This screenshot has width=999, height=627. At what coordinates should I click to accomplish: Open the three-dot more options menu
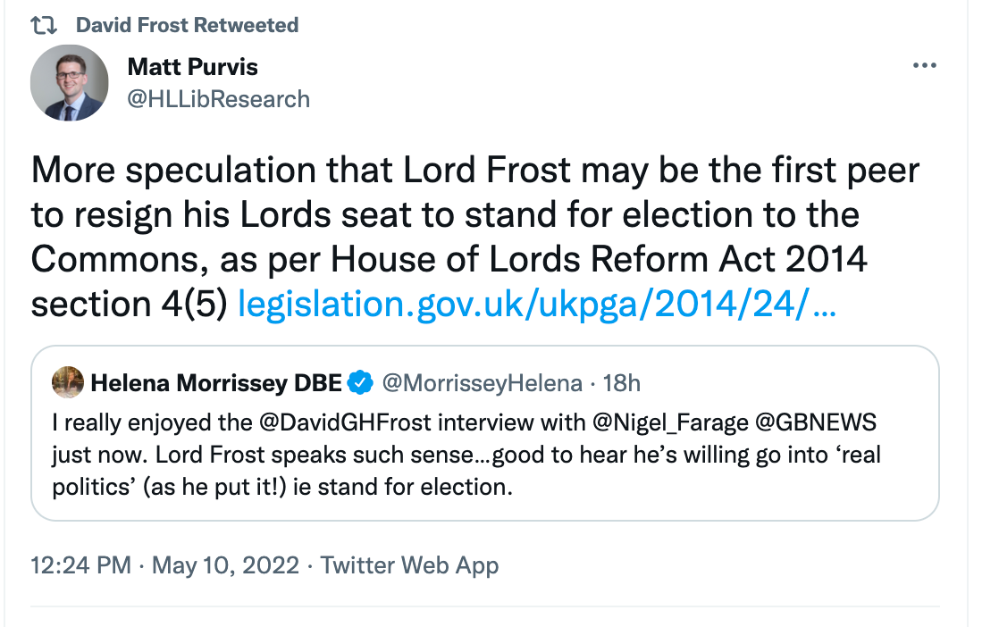(924, 67)
